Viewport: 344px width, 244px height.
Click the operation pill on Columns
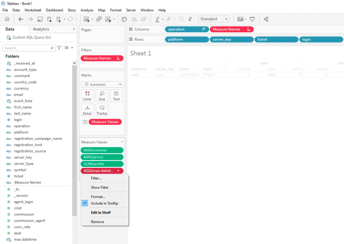(187, 29)
